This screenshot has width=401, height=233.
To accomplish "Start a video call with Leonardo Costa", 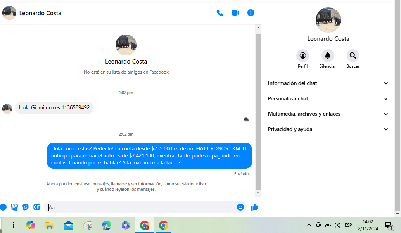I will [235, 13].
